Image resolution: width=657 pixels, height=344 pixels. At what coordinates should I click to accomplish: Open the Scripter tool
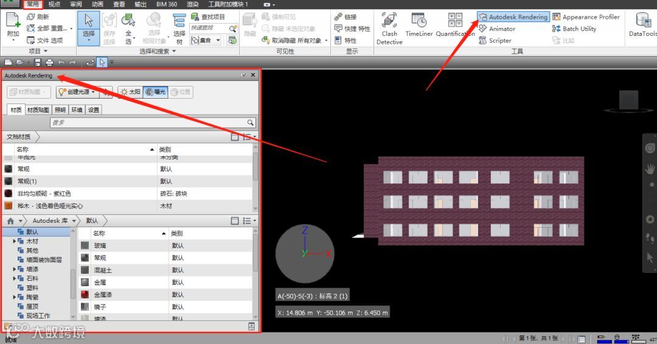point(495,40)
